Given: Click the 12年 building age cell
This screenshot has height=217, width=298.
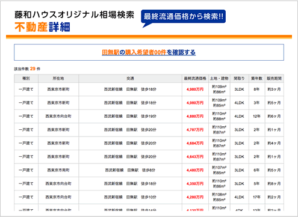Looking at the screenshot, I should coord(256,116).
